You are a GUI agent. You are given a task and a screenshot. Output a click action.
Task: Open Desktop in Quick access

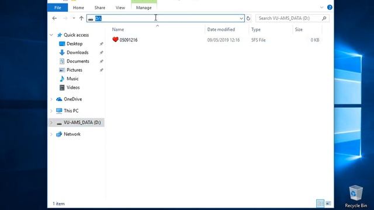(75, 44)
